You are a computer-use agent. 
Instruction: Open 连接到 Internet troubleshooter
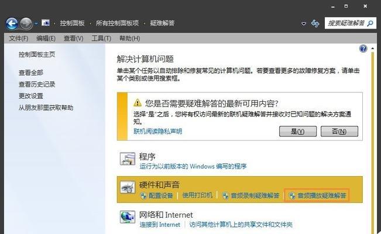(x=160, y=225)
